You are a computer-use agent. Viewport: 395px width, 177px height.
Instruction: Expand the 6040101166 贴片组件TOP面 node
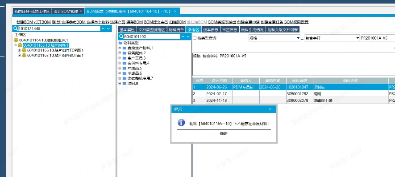[x=19, y=50]
